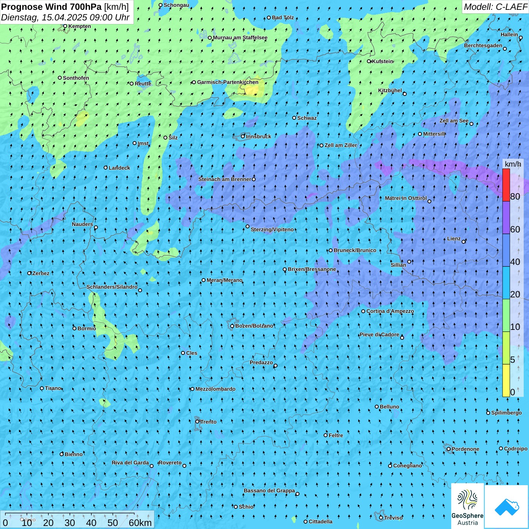Click the Bormio label
Screen dimensions: 529x529
pos(87,328)
